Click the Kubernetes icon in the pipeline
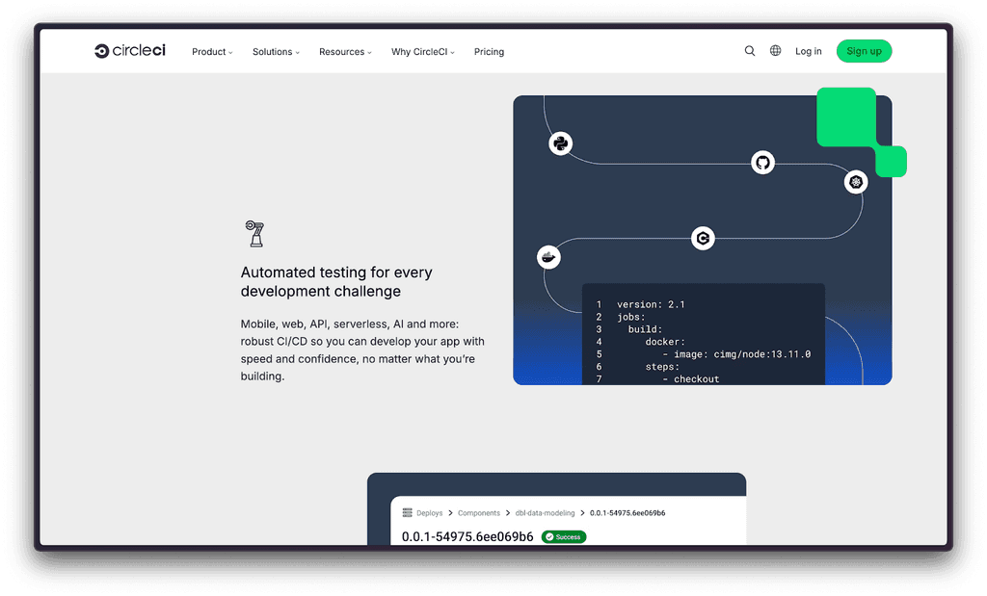This screenshot has height=596, width=987. tap(856, 181)
